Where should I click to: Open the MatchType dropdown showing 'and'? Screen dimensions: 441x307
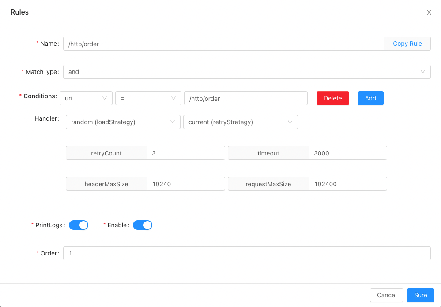[246, 72]
